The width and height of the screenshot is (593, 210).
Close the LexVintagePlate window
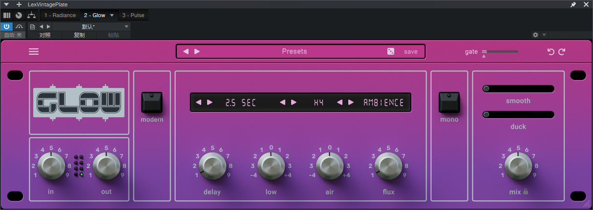[586, 4]
